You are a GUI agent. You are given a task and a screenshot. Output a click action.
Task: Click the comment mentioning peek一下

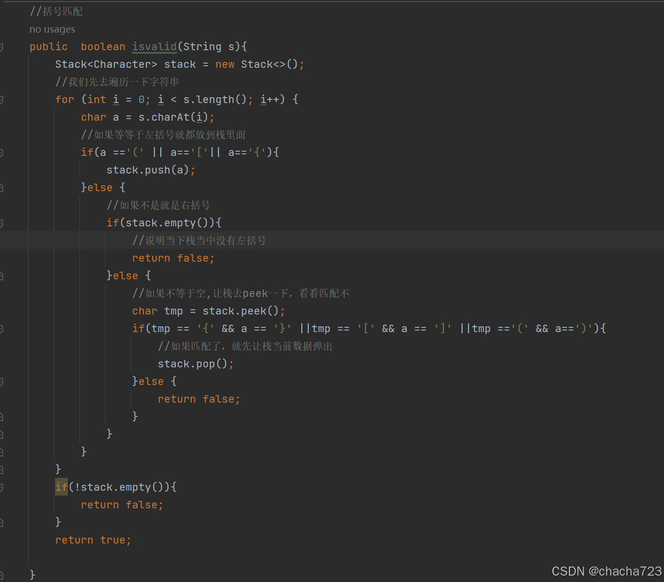[240, 294]
